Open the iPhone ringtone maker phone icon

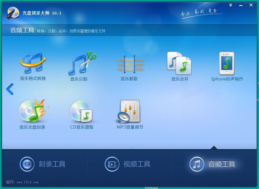pyautogui.click(x=227, y=63)
